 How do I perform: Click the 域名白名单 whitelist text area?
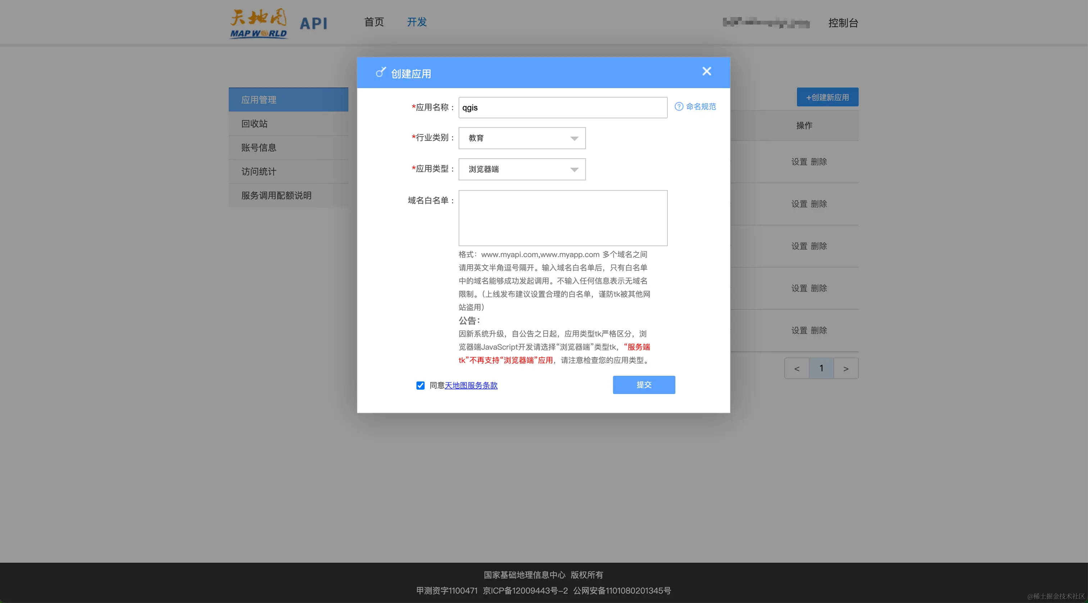[563, 218]
